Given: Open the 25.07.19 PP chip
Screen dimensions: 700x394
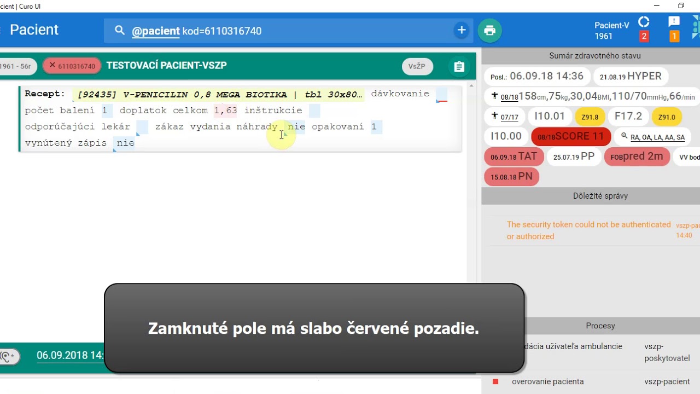Looking at the screenshot, I should pyautogui.click(x=574, y=157).
